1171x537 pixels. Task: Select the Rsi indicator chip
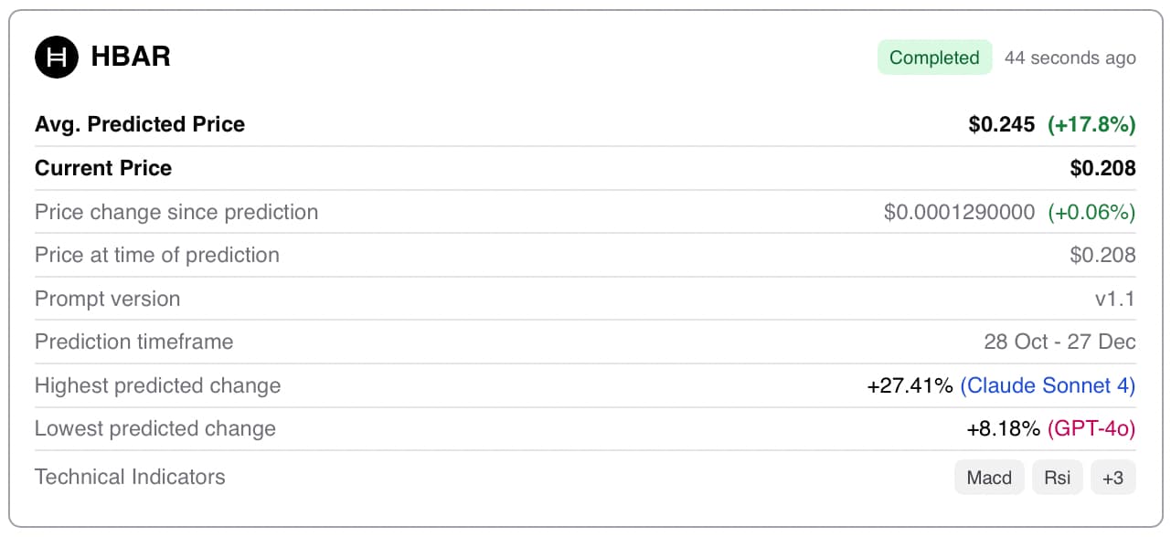pos(1058,478)
